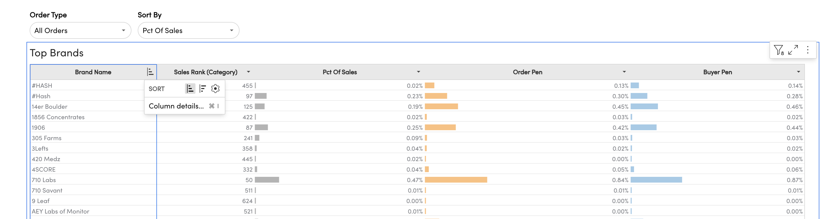Open Sales Rank (Category) column arrow
This screenshot has width=839, height=219.
coord(248,72)
